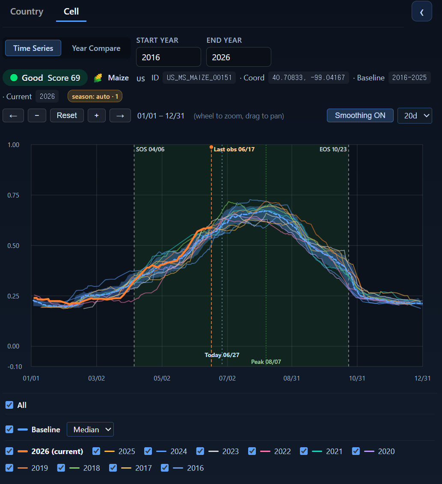Click the green 2018 legend color line
The width and height of the screenshot is (442, 484).
click(x=74, y=468)
